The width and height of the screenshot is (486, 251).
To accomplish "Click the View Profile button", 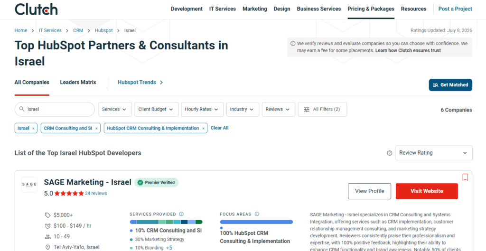I will click(369, 191).
